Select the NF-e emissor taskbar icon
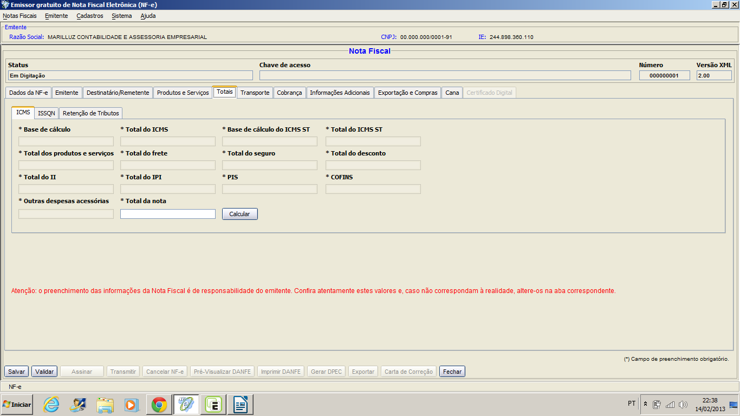 pos(186,405)
